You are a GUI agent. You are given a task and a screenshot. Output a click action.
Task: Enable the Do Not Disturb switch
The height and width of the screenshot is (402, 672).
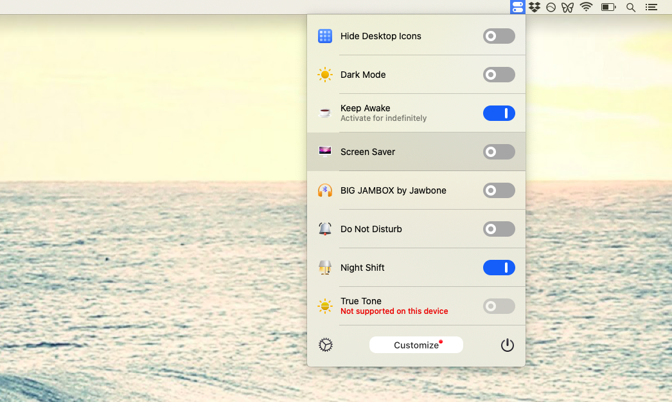pos(499,229)
